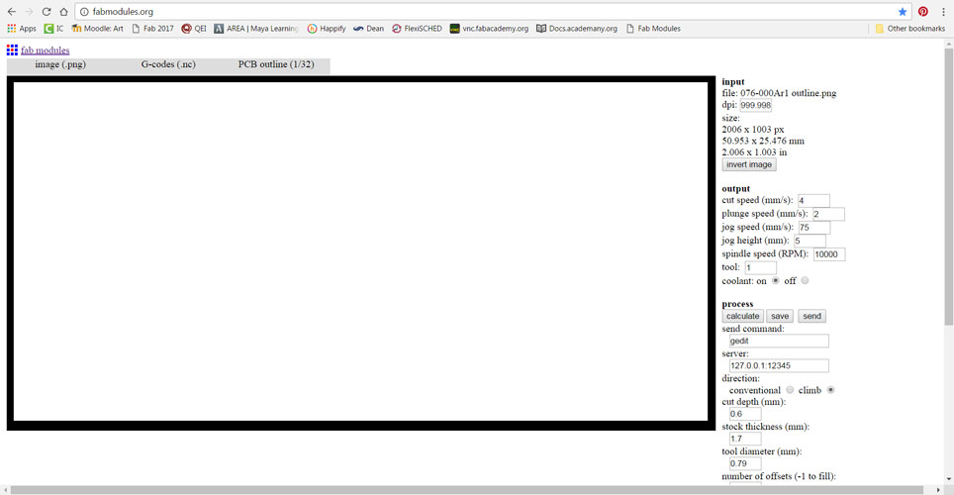Screen dimensions: 954x495
Task: Click the horizontal scrollbar left arrow
Action: 5,490
